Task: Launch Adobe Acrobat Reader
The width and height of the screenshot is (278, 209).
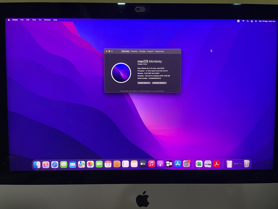Action: (216, 164)
